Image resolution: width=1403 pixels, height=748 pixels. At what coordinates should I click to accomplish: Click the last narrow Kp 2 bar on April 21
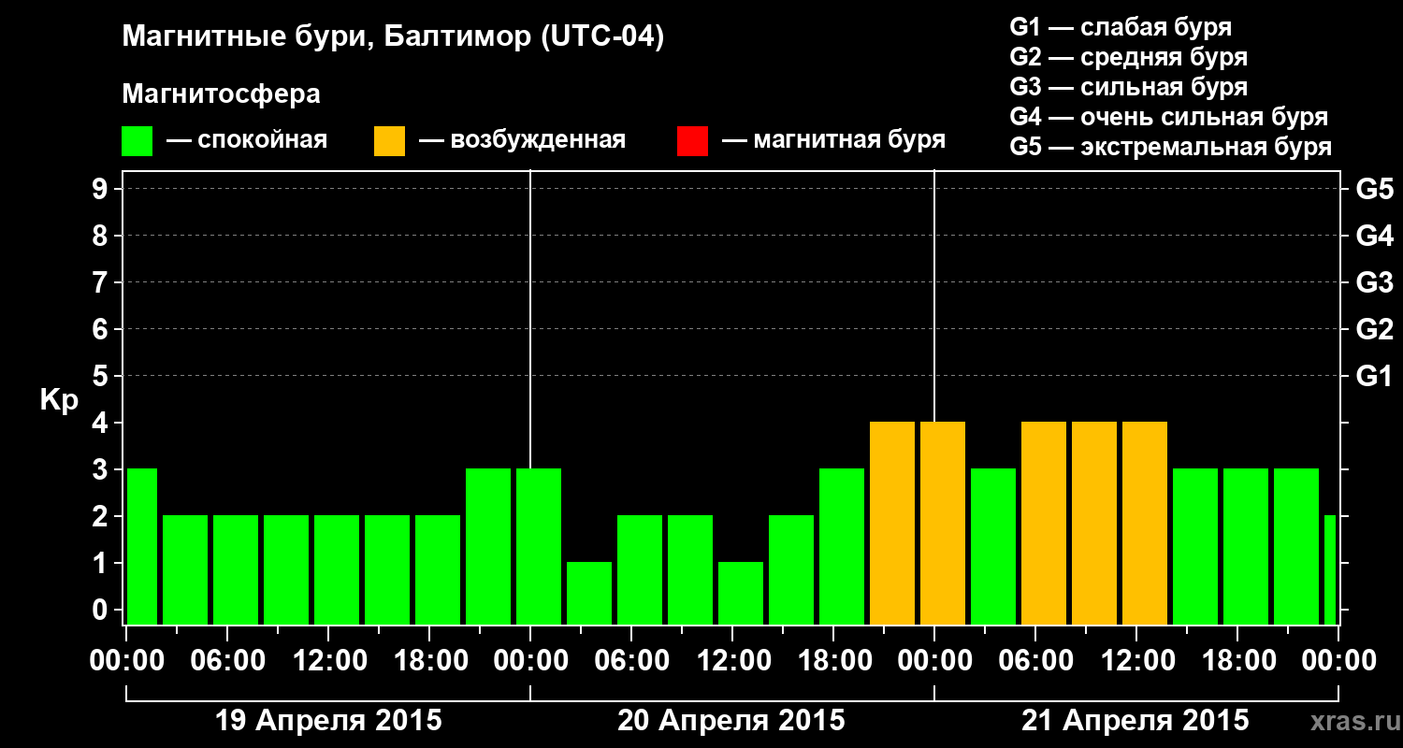click(x=1330, y=569)
